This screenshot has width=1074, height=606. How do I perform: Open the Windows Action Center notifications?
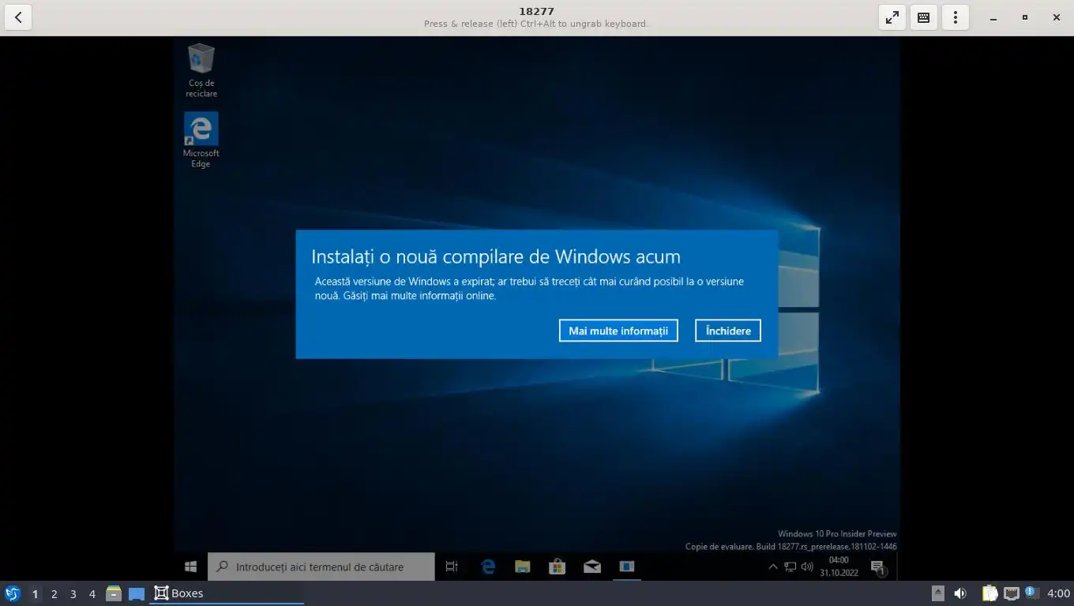click(x=877, y=567)
